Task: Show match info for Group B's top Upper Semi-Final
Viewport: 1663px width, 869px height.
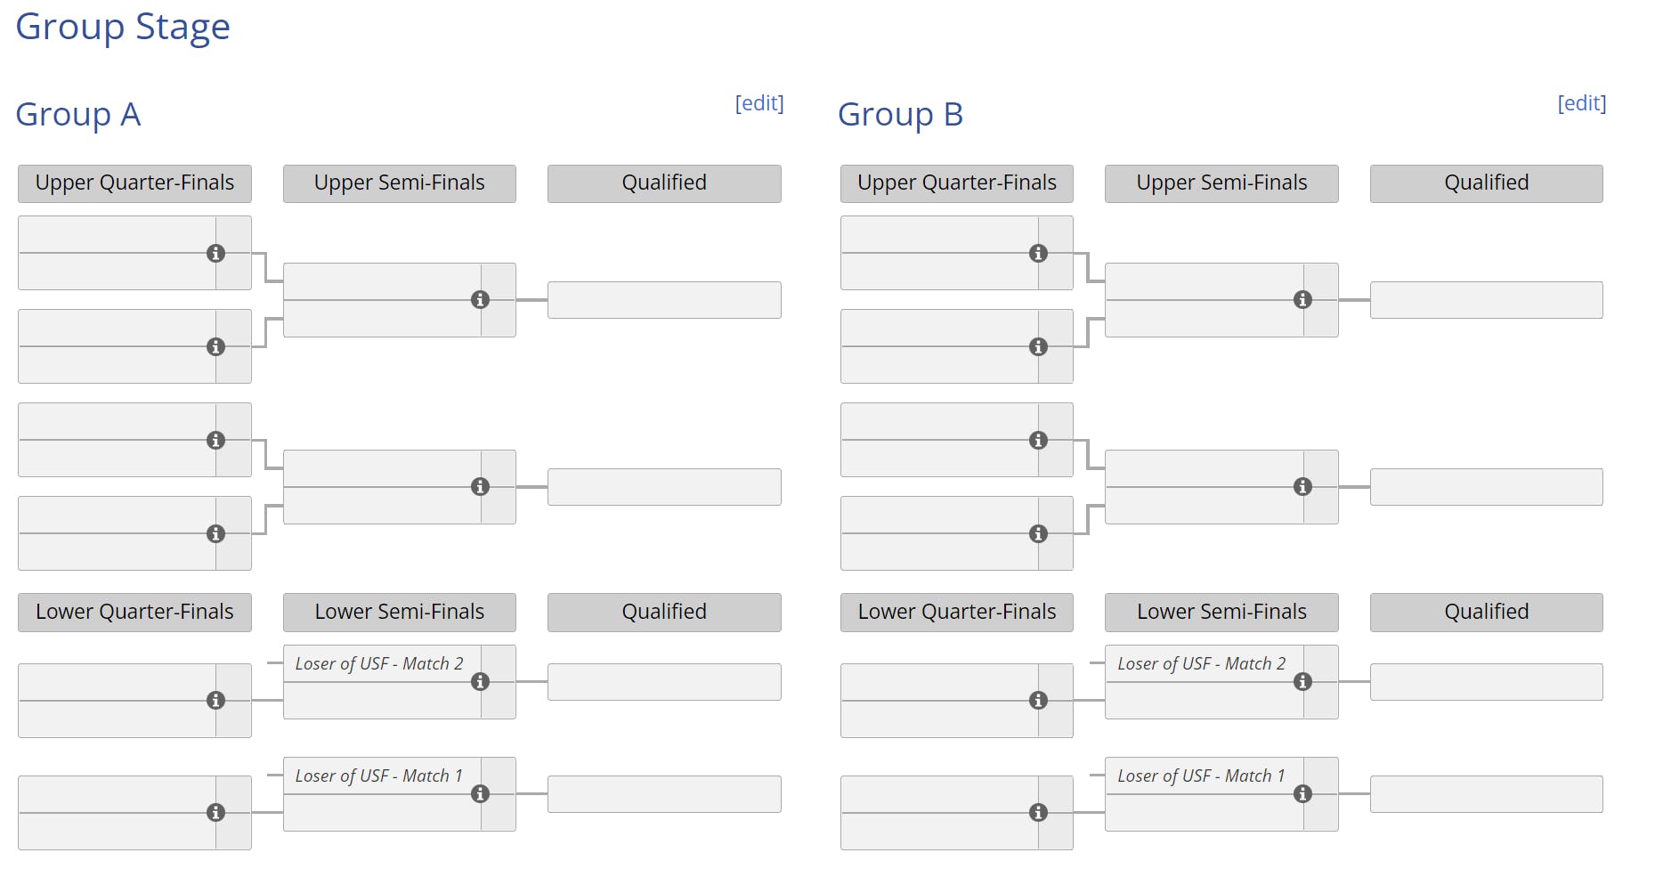Action: (x=1302, y=300)
